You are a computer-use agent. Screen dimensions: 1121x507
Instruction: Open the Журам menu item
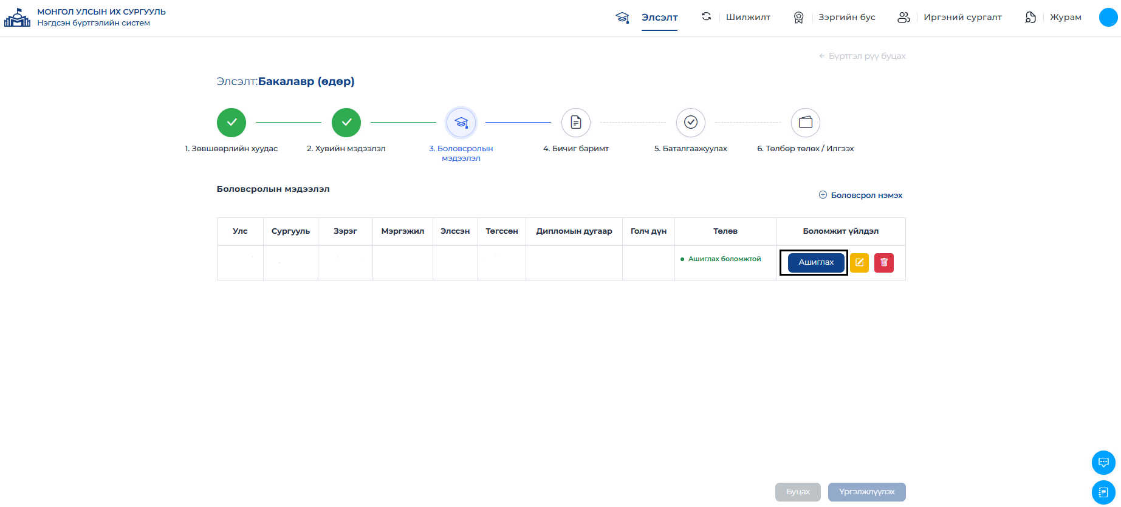[1066, 18]
